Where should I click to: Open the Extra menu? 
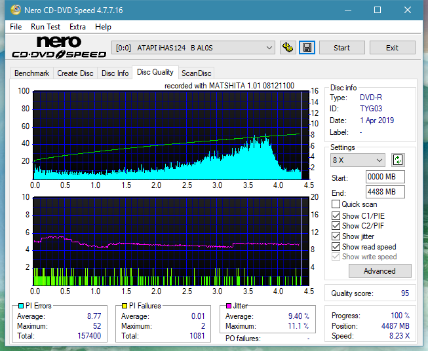coord(77,27)
